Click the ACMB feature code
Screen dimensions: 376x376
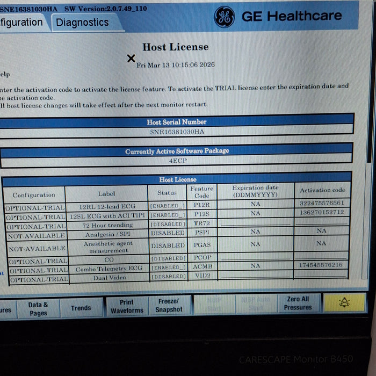coord(203,266)
